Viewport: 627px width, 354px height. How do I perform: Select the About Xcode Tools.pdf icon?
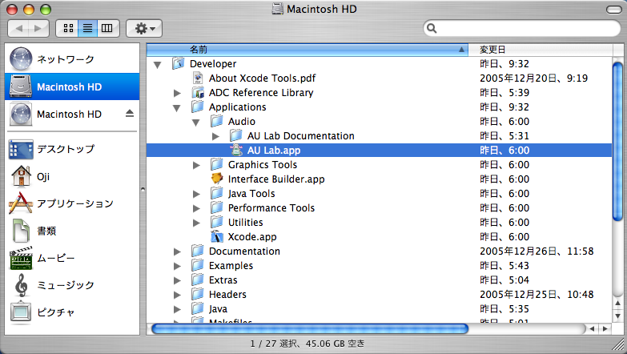(x=198, y=78)
